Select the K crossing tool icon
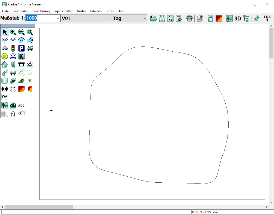The width and height of the screenshot is (274, 215). click(x=21, y=57)
